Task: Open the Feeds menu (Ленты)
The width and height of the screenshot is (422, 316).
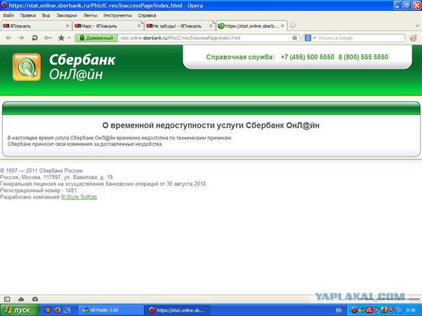Action: pyautogui.click(x=90, y=15)
